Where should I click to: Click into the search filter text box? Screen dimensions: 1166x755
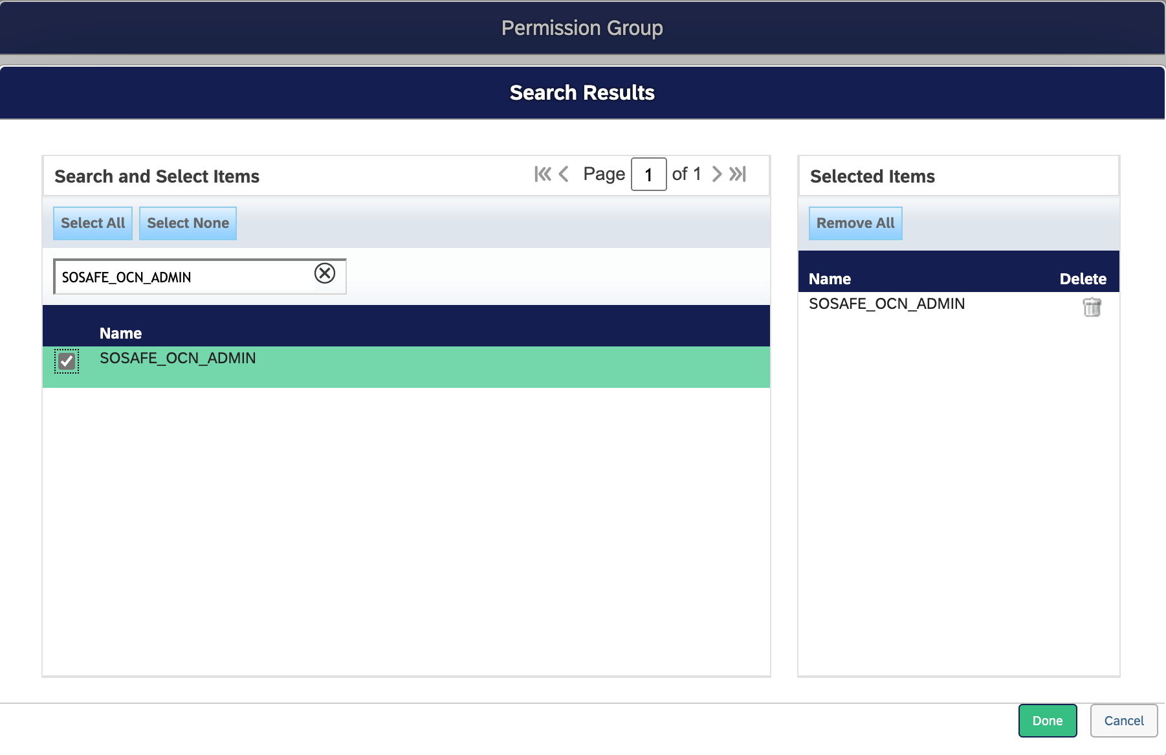pyautogui.click(x=184, y=277)
